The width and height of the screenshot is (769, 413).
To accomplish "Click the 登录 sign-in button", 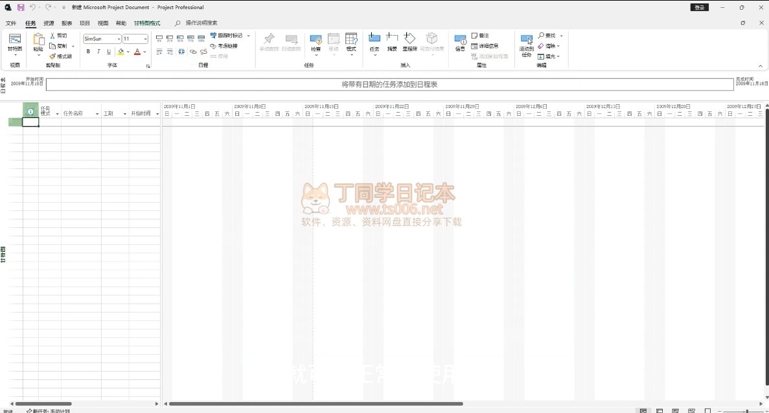I will 699,7.
